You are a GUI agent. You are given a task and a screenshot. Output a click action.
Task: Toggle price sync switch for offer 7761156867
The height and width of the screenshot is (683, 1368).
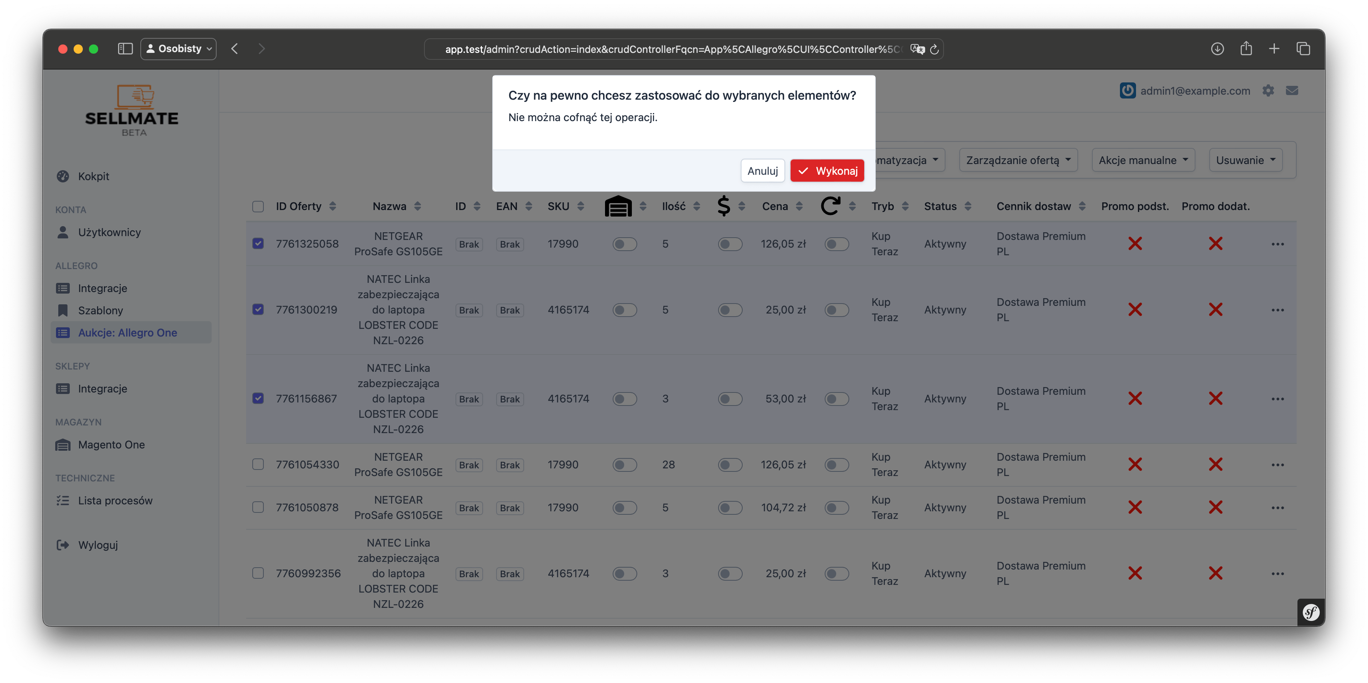(730, 399)
